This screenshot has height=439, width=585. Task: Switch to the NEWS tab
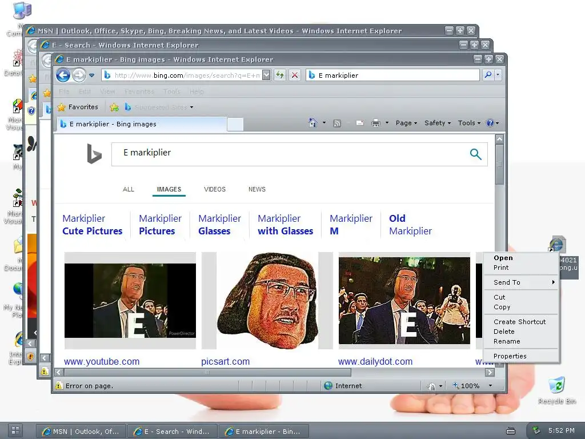pos(257,189)
